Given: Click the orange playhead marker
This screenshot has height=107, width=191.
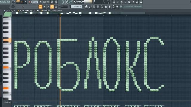Looking at the screenshot, I should point(61,15).
